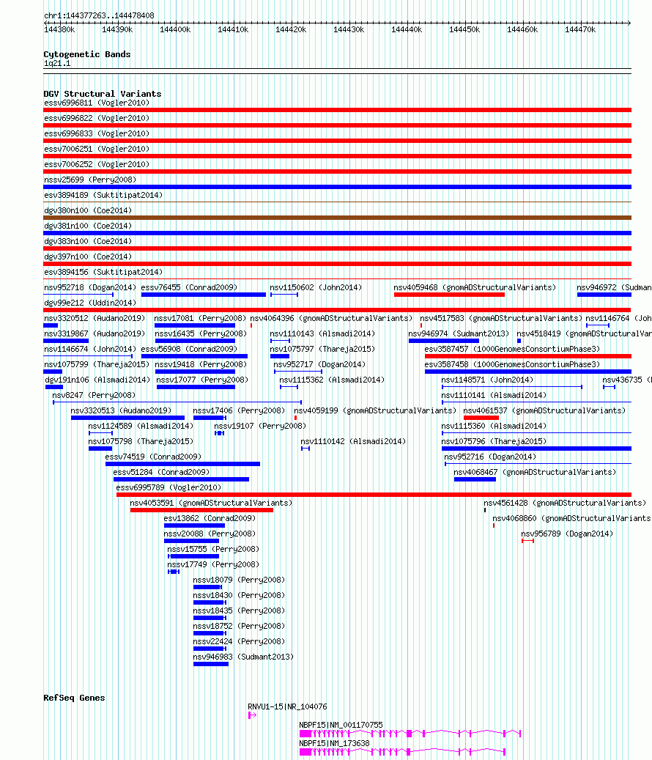Screen dimensions: 652x760
Task: Click the 144450k ruler position label
Action: 464,30
